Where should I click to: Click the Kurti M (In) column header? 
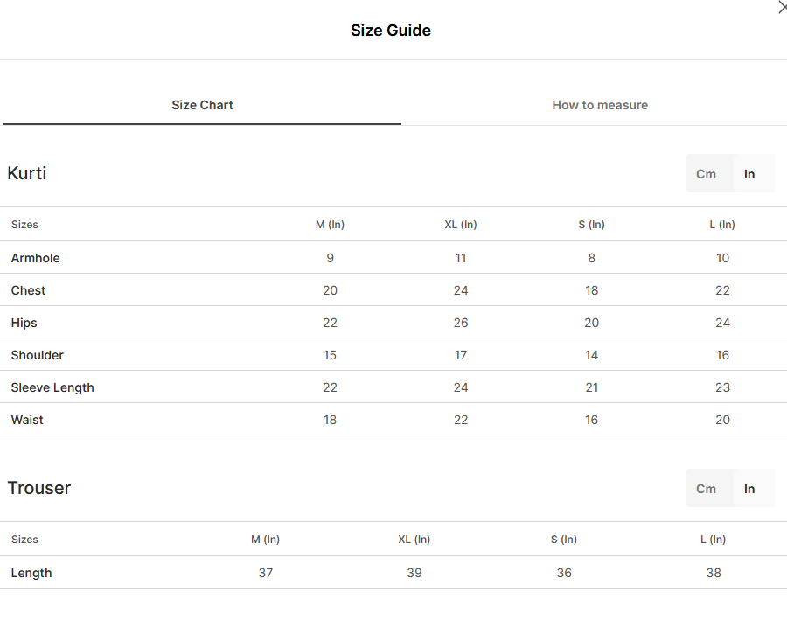(x=330, y=225)
